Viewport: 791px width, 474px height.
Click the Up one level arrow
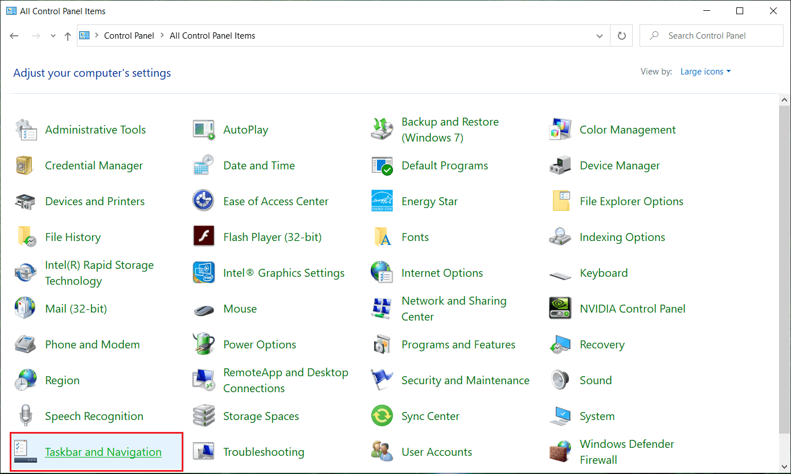[68, 36]
